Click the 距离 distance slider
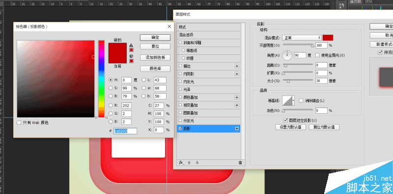The height and width of the screenshot is (194, 393). click(298, 66)
